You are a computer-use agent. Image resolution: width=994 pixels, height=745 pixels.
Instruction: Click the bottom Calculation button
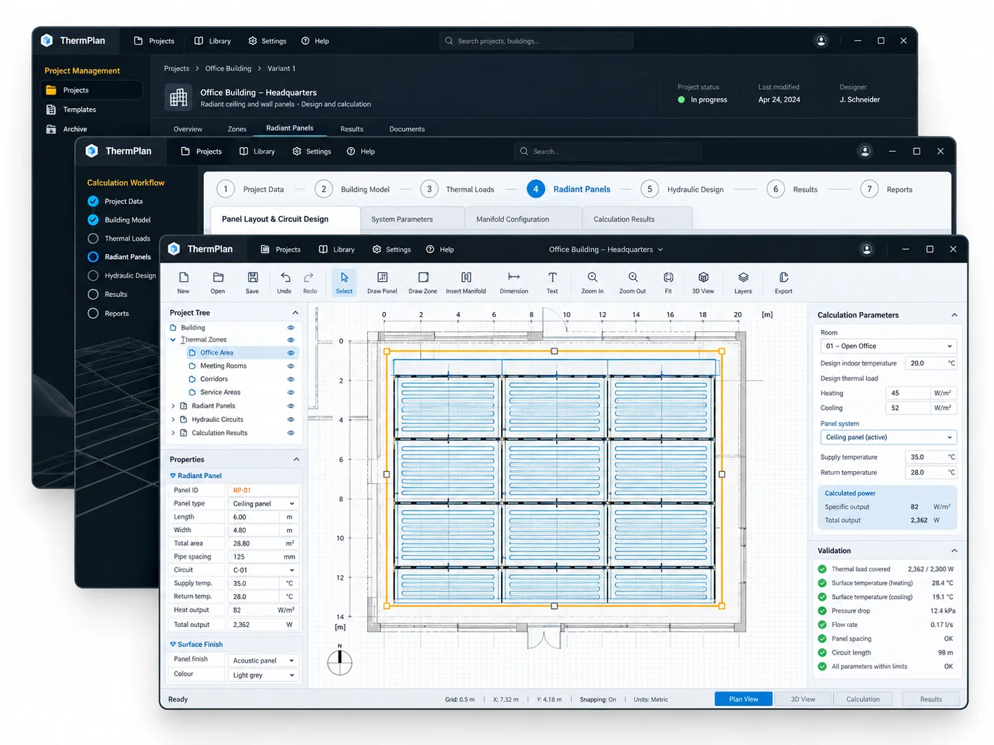tap(863, 699)
